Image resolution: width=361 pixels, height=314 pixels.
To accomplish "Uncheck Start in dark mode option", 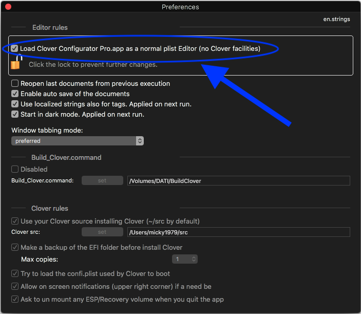I will [x=15, y=114].
